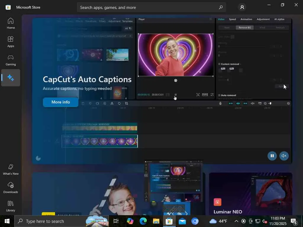This screenshot has width=303, height=227.
Task: Launch Copilot from the taskbar
Action: 130,221
